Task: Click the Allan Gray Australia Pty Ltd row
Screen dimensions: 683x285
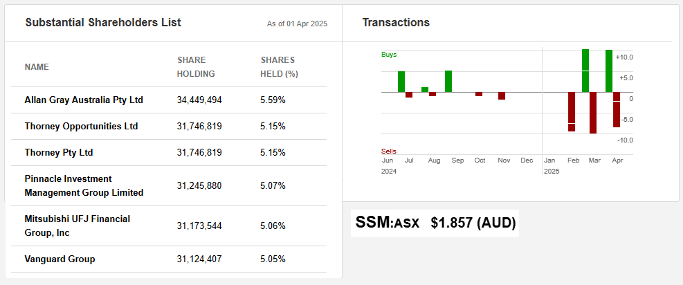Action: [x=84, y=100]
